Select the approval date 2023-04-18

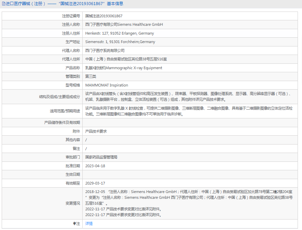pos(95,166)
